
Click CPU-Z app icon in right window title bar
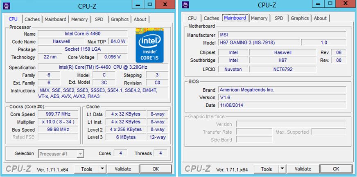point(185,5)
